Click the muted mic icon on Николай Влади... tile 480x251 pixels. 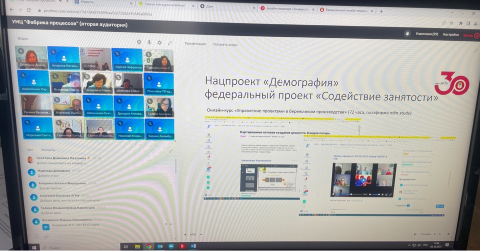[x=120, y=123]
